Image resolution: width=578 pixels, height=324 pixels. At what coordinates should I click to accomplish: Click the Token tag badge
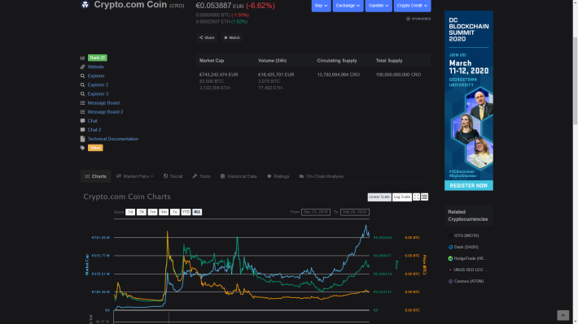click(95, 148)
